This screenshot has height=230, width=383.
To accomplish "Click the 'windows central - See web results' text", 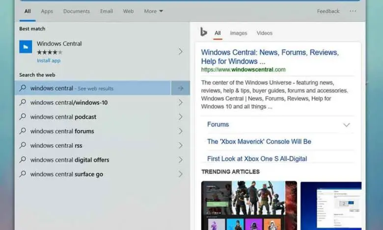I will [72, 88].
